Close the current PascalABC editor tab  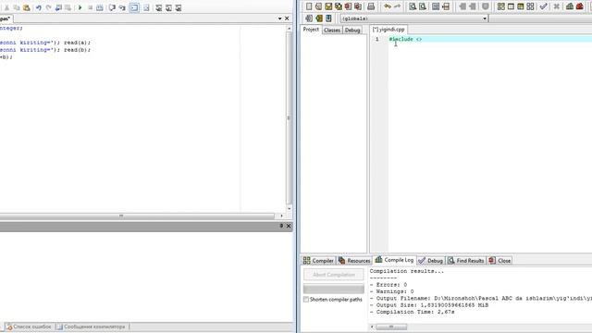[287, 18]
